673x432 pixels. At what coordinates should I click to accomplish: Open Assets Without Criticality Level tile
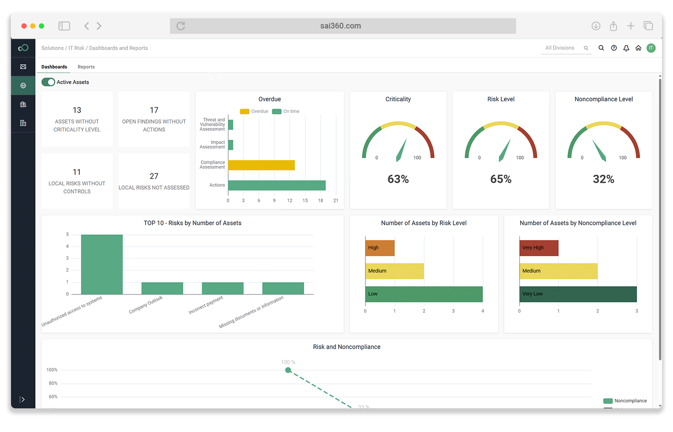(77, 119)
